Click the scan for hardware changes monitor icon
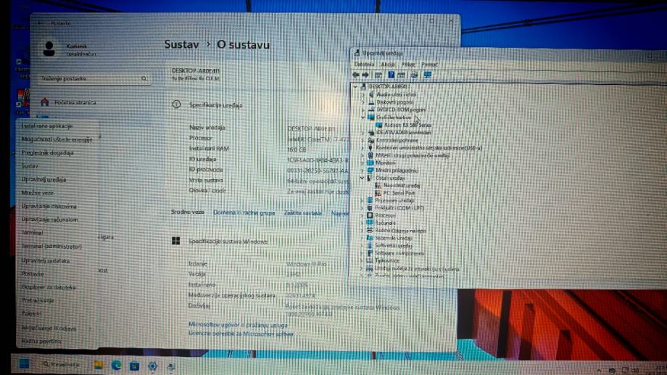The width and height of the screenshot is (667, 375). [x=427, y=75]
